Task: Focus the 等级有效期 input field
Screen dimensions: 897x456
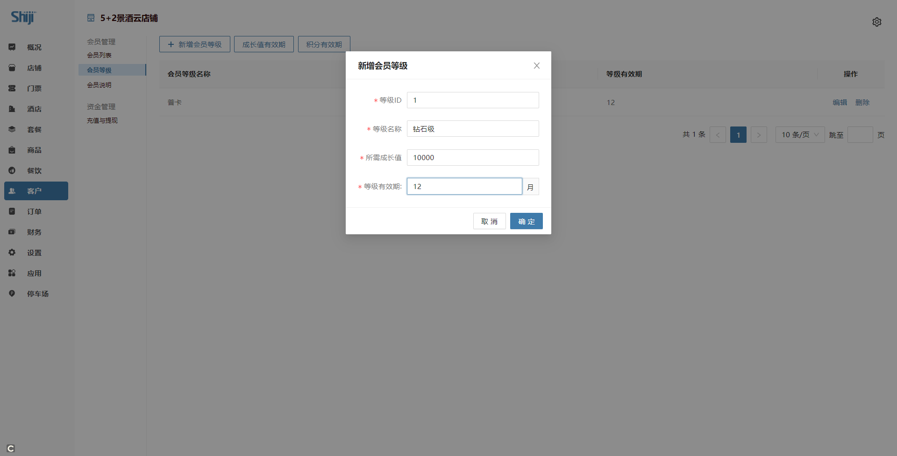Action: click(x=464, y=186)
